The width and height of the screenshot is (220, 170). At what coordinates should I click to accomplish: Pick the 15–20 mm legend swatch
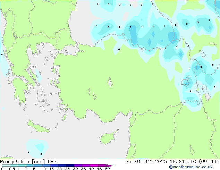[x=54, y=165]
